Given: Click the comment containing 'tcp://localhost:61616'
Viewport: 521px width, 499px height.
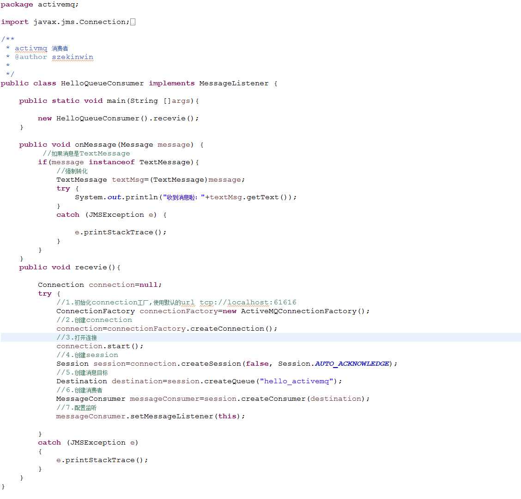Looking at the screenshot, I should [x=176, y=303].
